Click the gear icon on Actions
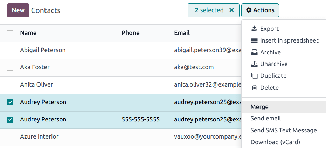This screenshot has height=148, width=326. click(x=249, y=10)
